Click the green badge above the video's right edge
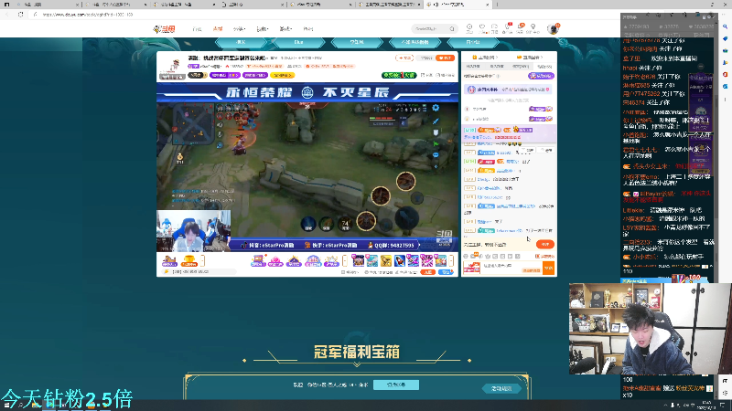Screen dimensions: 732x411 click(x=399, y=75)
